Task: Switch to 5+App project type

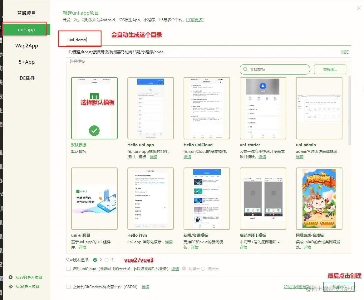Action: pos(27,62)
